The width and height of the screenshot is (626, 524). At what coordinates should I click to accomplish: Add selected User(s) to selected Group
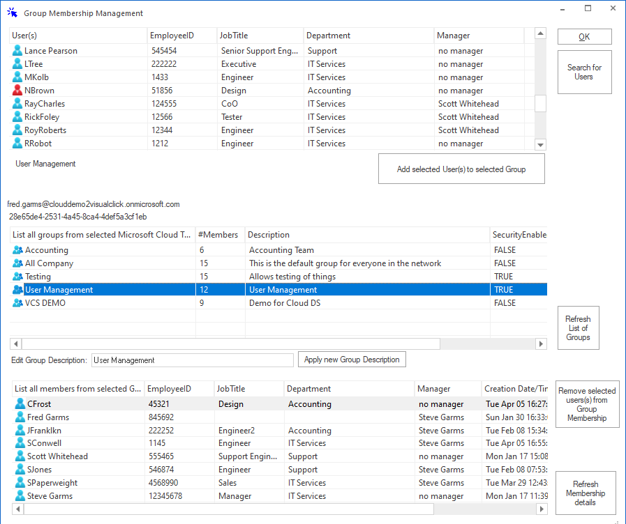click(x=461, y=168)
